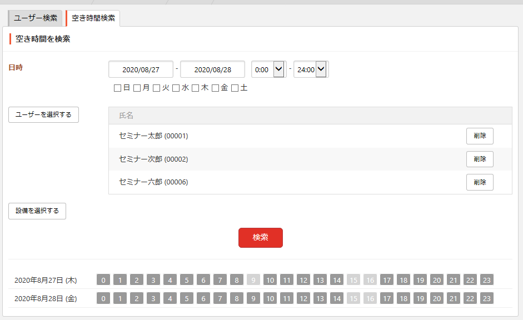Click hour 17 slot on August 27

click(387, 280)
